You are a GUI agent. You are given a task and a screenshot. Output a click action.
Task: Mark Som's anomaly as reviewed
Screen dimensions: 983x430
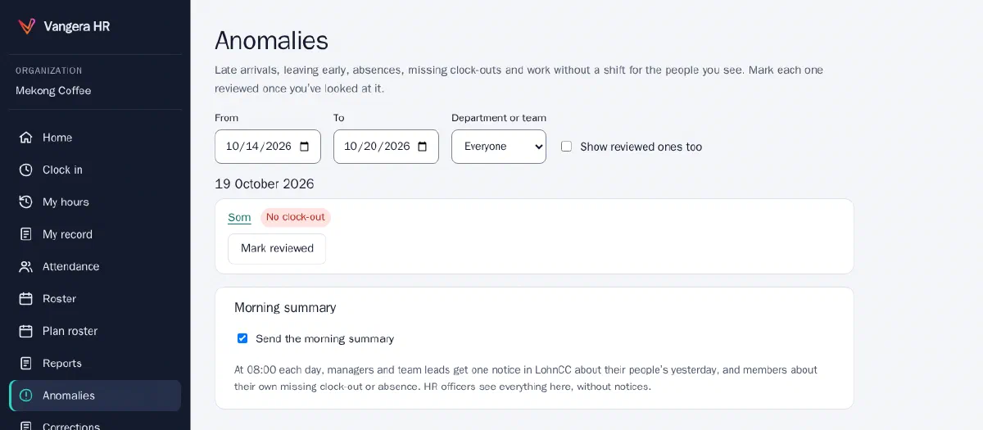[277, 248]
